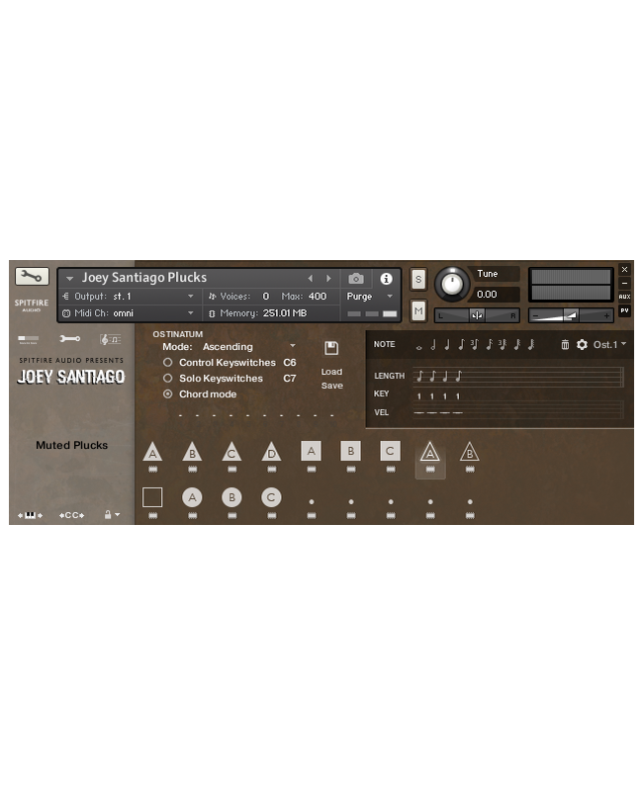The width and height of the screenshot is (643, 785).
Task: Select circle articulation C
Action: pos(271,497)
